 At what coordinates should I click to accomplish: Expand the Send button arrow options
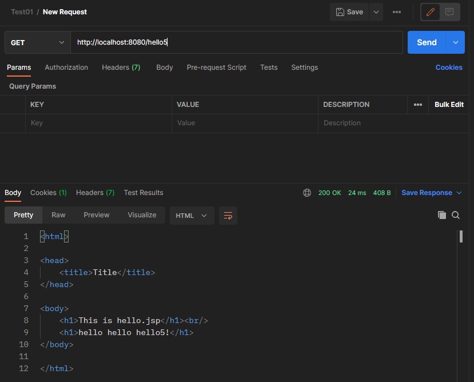[455, 42]
